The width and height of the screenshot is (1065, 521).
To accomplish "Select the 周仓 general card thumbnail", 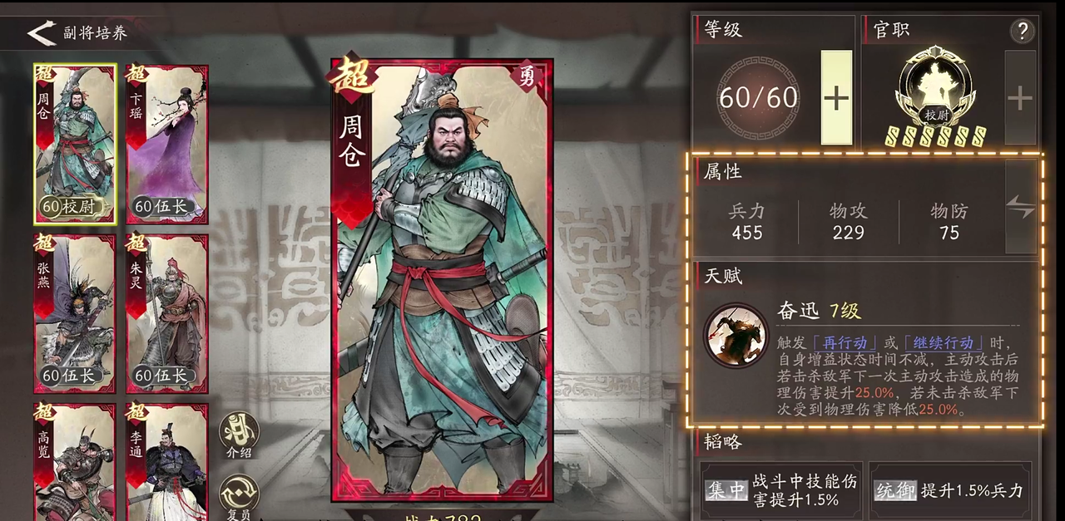I will 75,144.
